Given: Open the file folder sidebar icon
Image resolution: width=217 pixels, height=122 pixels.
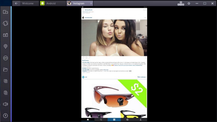Looking at the screenshot, I should [5, 70].
